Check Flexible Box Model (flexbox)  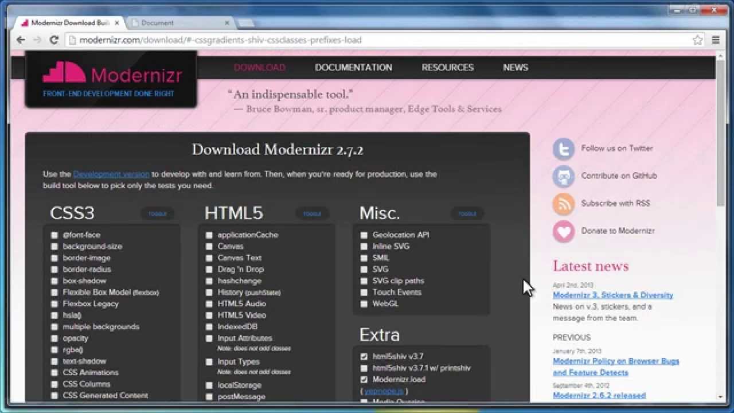(54, 293)
